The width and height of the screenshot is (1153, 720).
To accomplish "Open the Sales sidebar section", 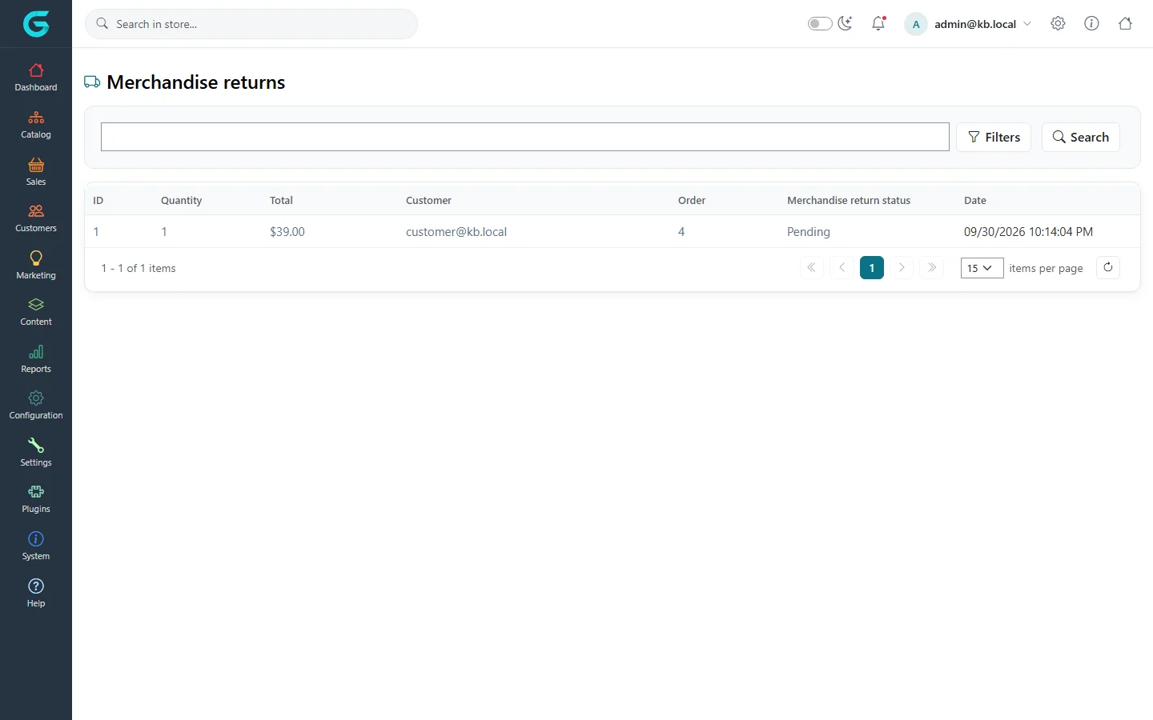I will [x=36, y=172].
